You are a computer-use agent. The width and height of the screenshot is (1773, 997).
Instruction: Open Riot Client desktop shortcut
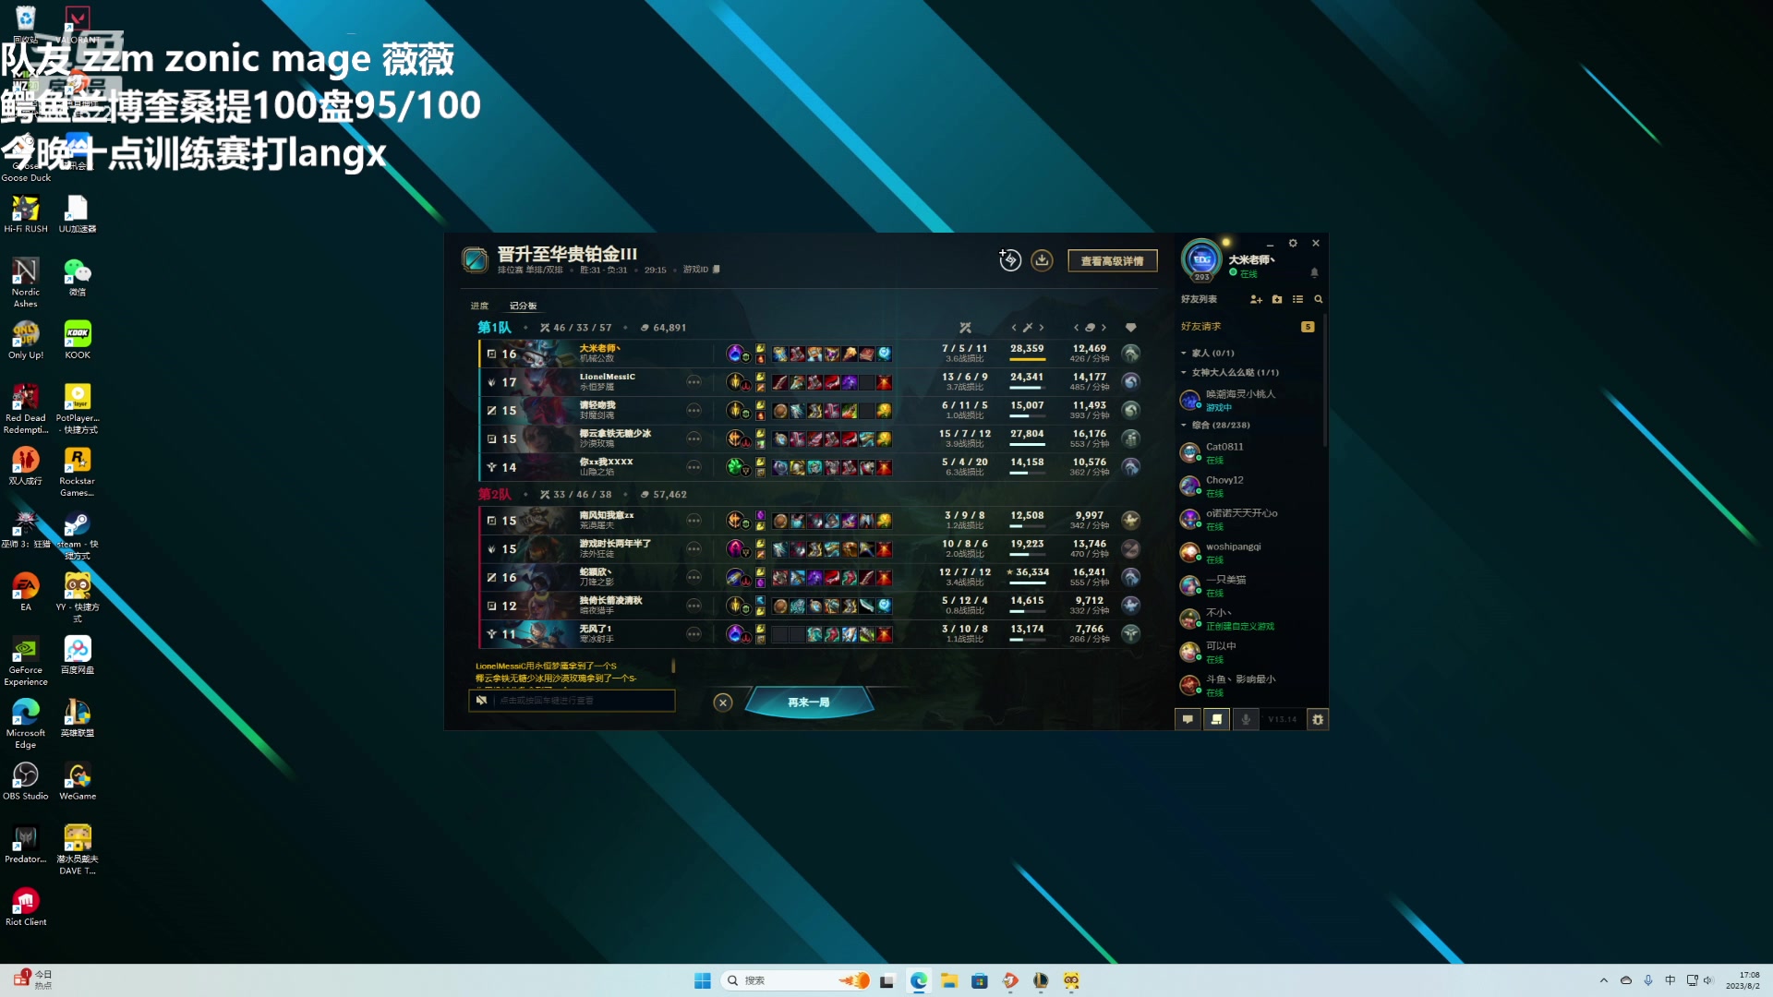26,907
